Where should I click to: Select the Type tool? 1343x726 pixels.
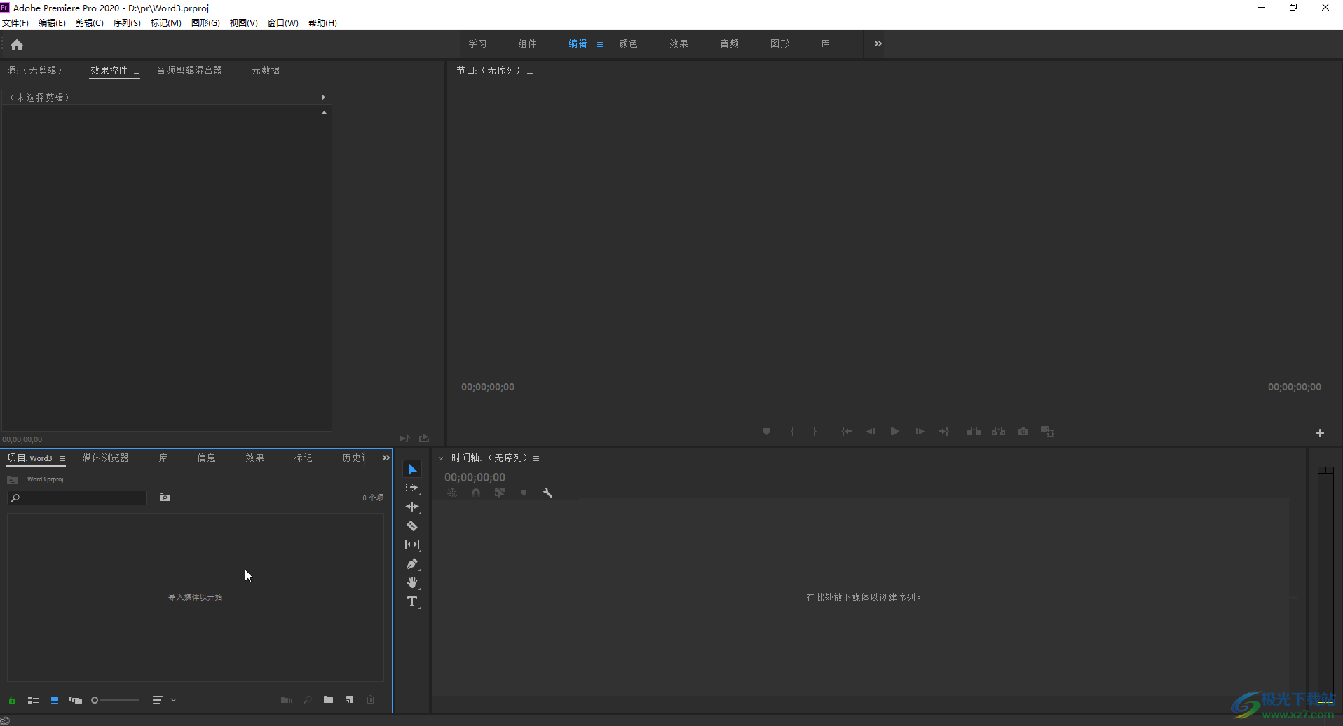point(412,601)
